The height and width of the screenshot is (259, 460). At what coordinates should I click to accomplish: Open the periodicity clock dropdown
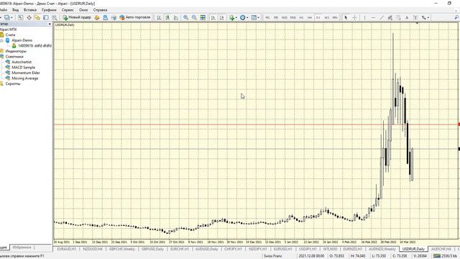[244, 17]
